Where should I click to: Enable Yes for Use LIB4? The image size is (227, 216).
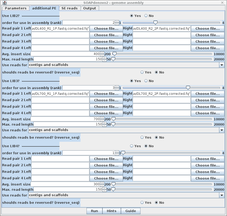132,146
